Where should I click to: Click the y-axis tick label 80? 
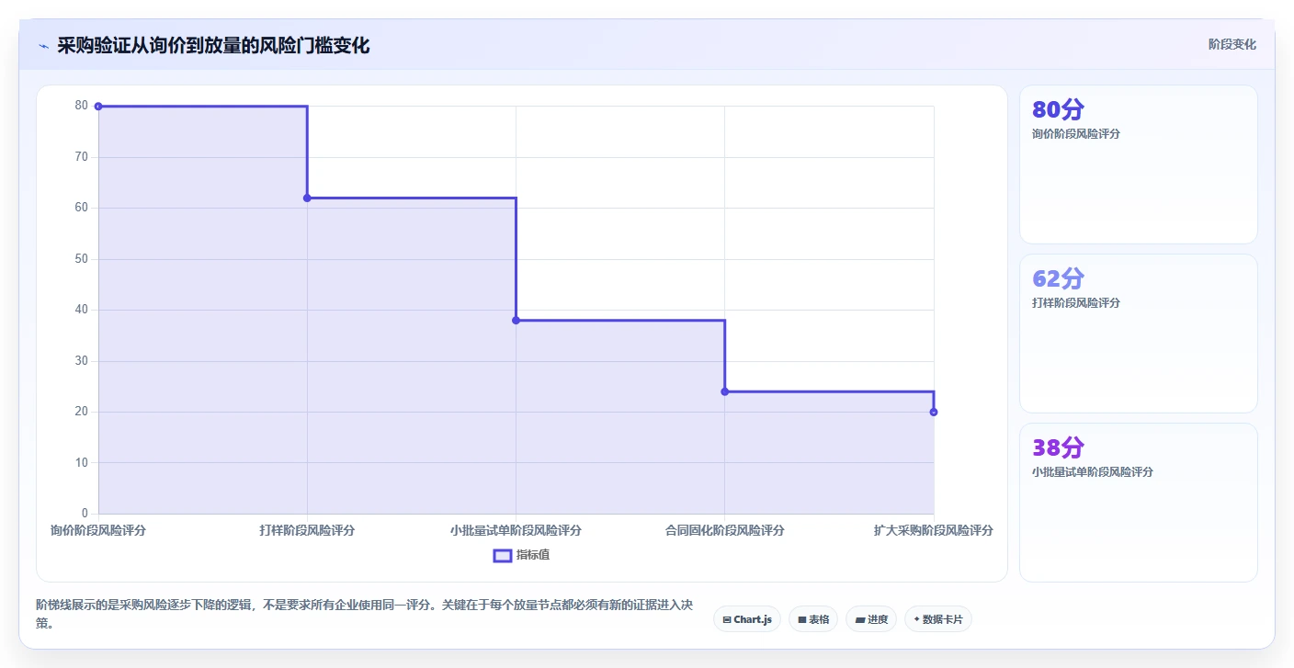[82, 106]
